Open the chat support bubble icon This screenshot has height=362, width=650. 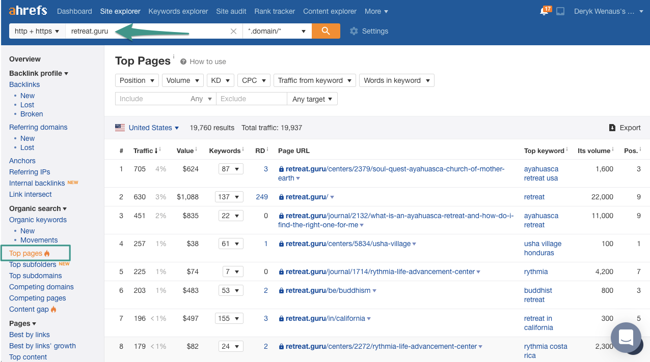tap(626, 338)
